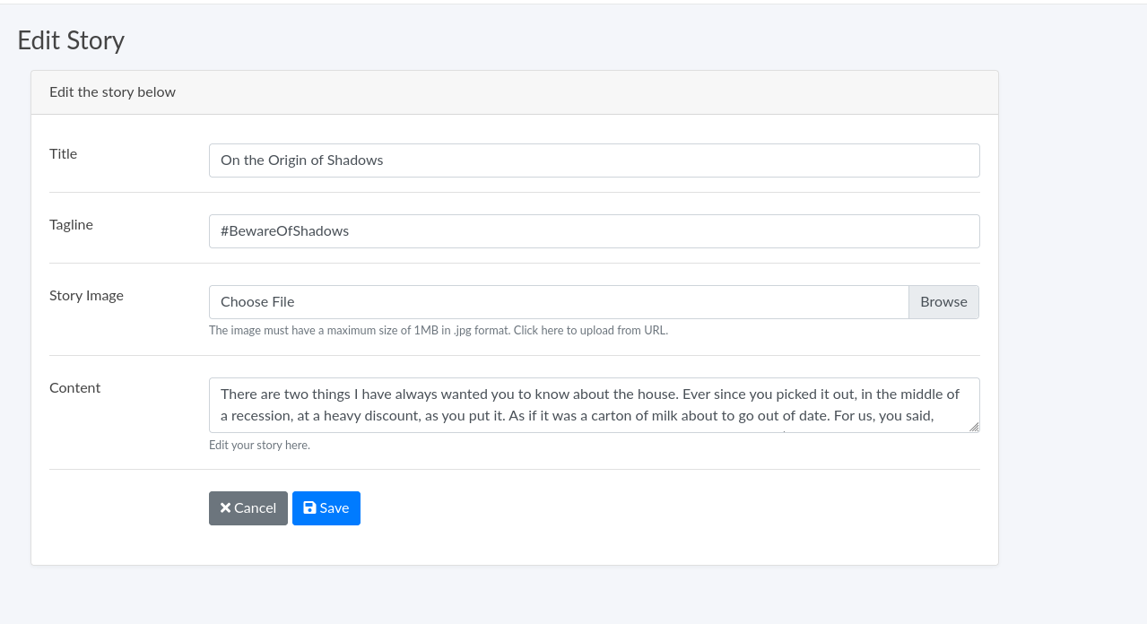Click the Browse button for Story Image
Screen dimensions: 1147x624
(x=943, y=302)
